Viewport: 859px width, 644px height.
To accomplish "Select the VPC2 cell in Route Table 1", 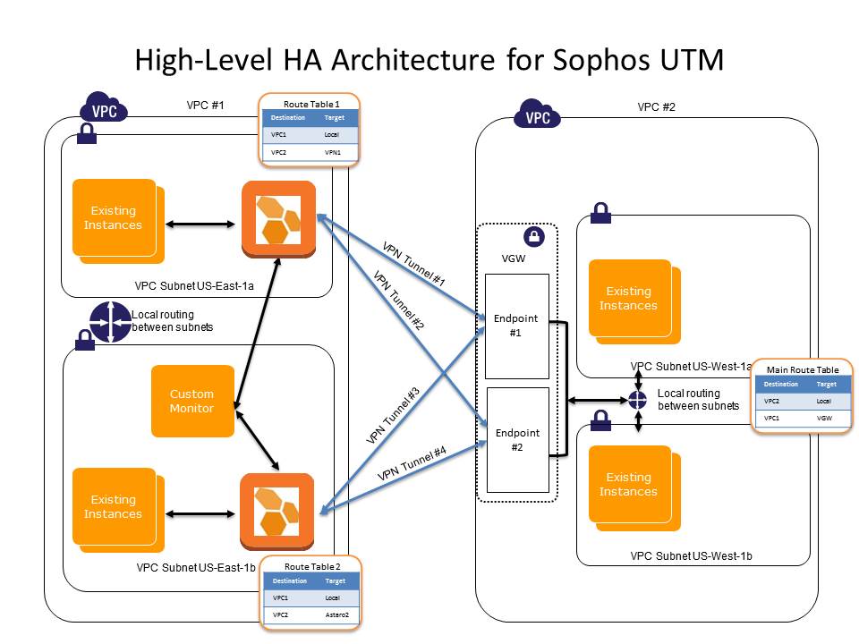I will (279, 153).
